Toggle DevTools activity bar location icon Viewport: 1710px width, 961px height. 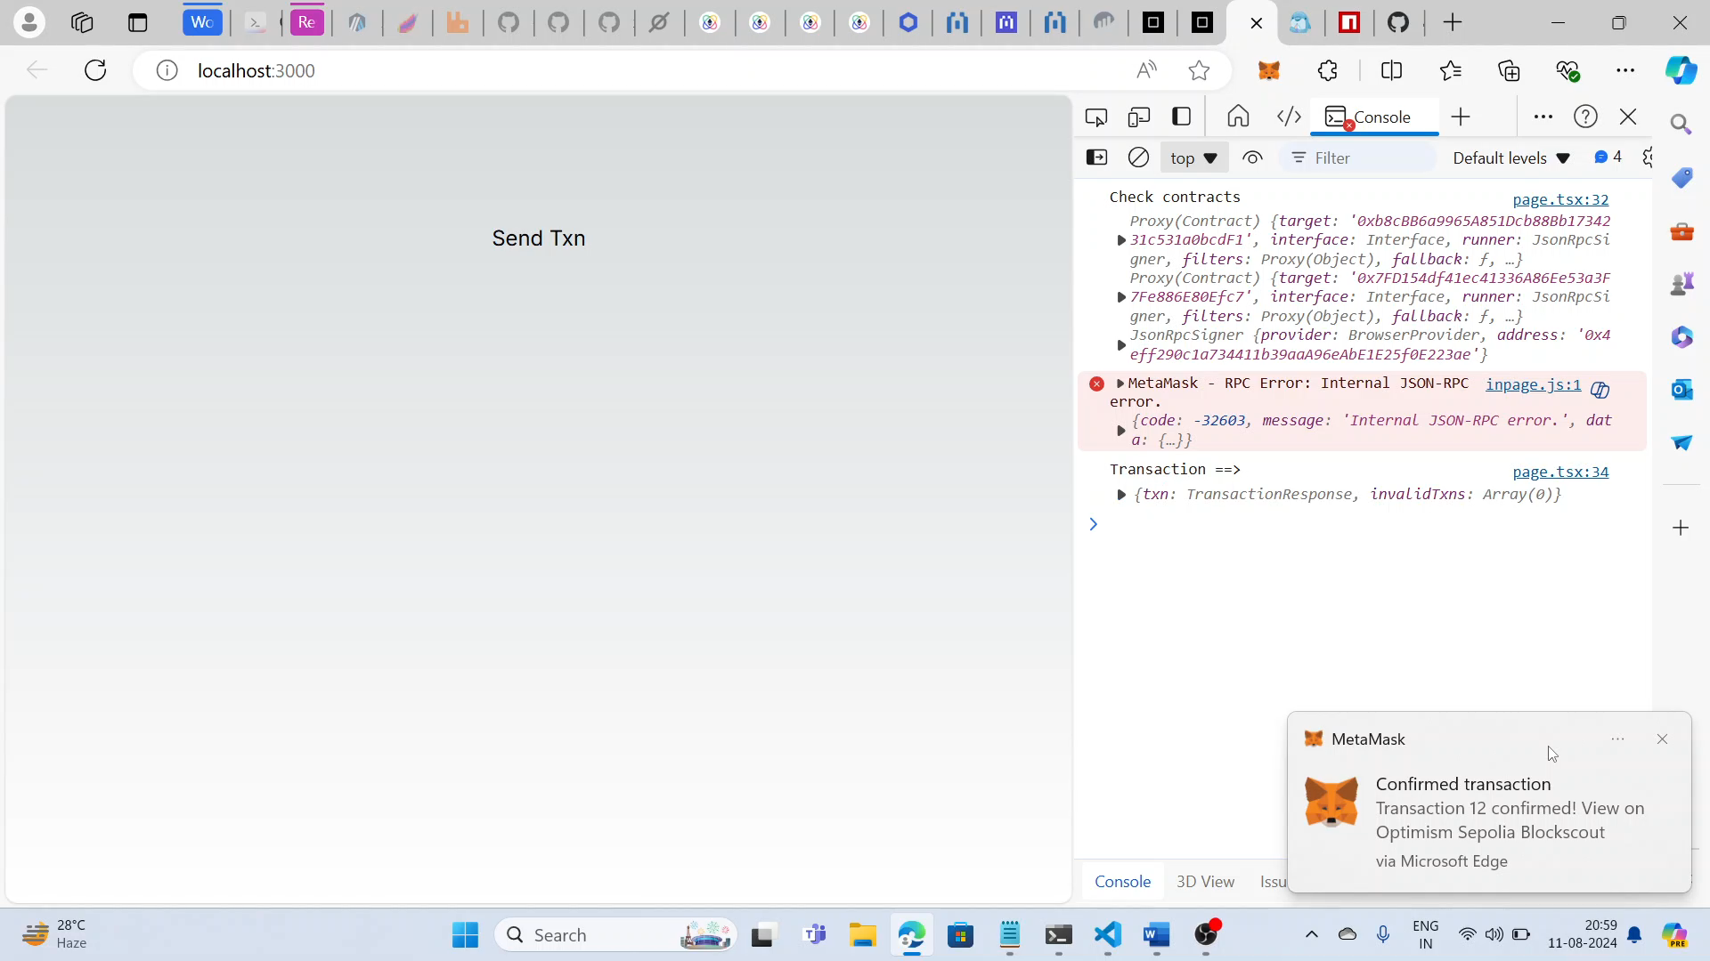tap(1182, 117)
